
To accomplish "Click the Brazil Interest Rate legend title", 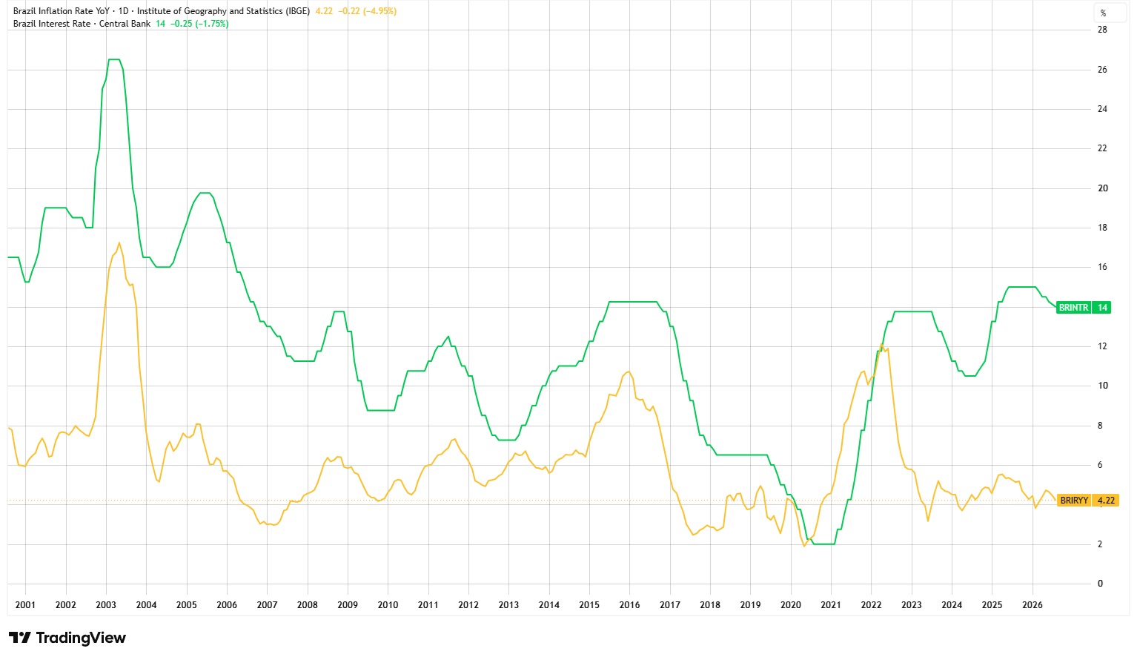I will [52, 24].
